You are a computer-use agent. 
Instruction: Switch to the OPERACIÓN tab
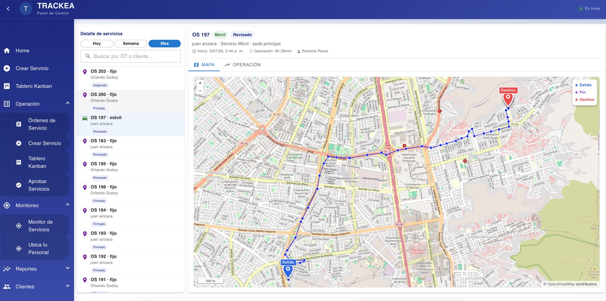(x=243, y=65)
